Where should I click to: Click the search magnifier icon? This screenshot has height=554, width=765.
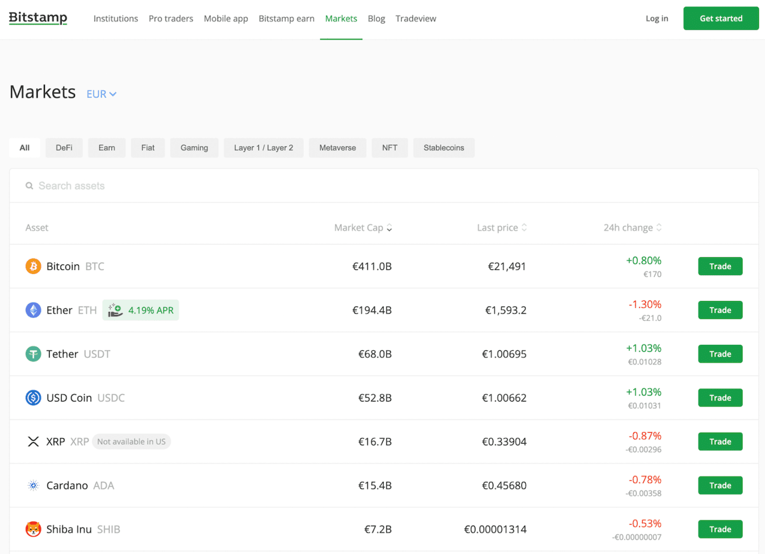(x=29, y=186)
